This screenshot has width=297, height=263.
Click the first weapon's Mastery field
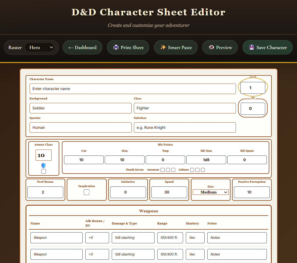click(x=195, y=238)
